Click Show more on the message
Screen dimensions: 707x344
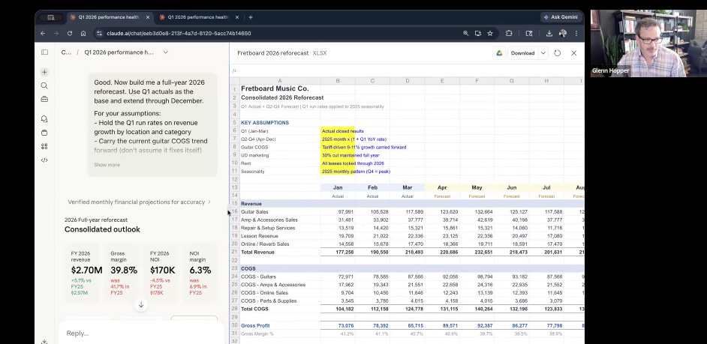coord(107,165)
